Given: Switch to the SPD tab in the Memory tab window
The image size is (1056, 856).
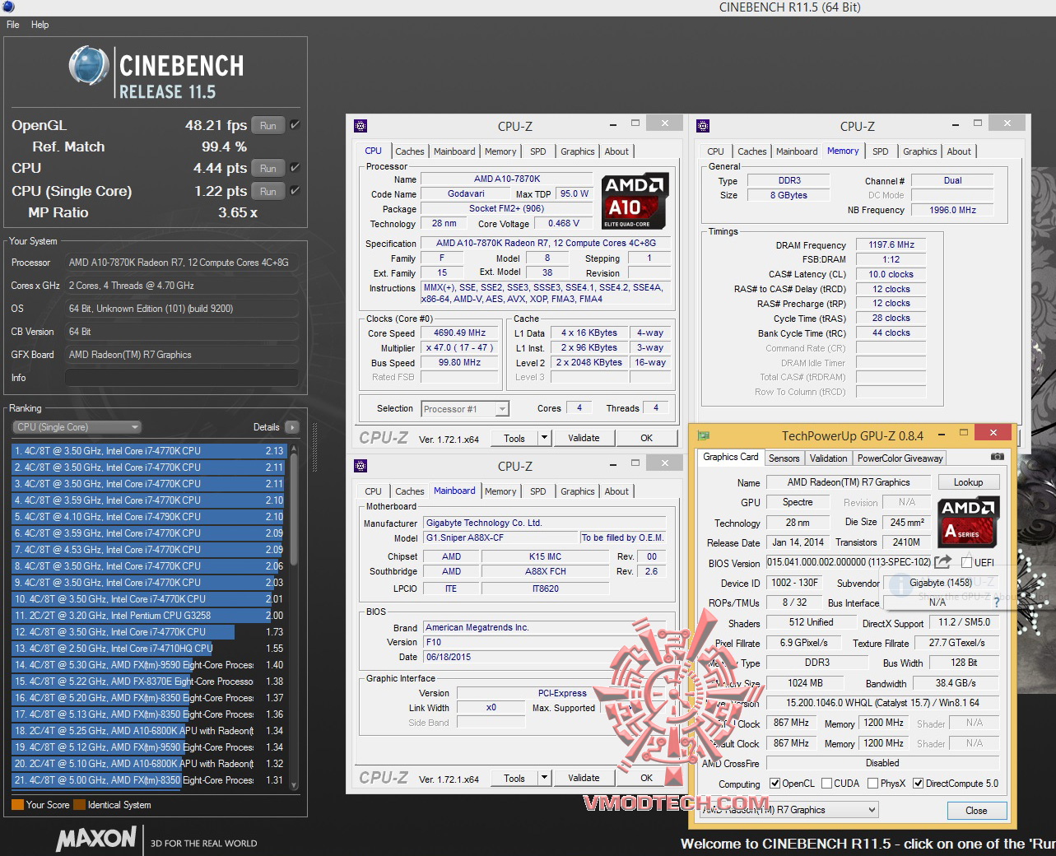Looking at the screenshot, I should click(x=881, y=151).
